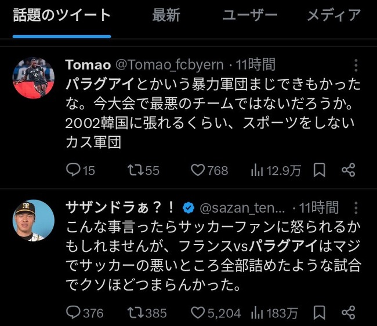The height and width of the screenshot is (326, 377).
Task: Bookmark Tomao's tweet
Action: click(x=320, y=170)
